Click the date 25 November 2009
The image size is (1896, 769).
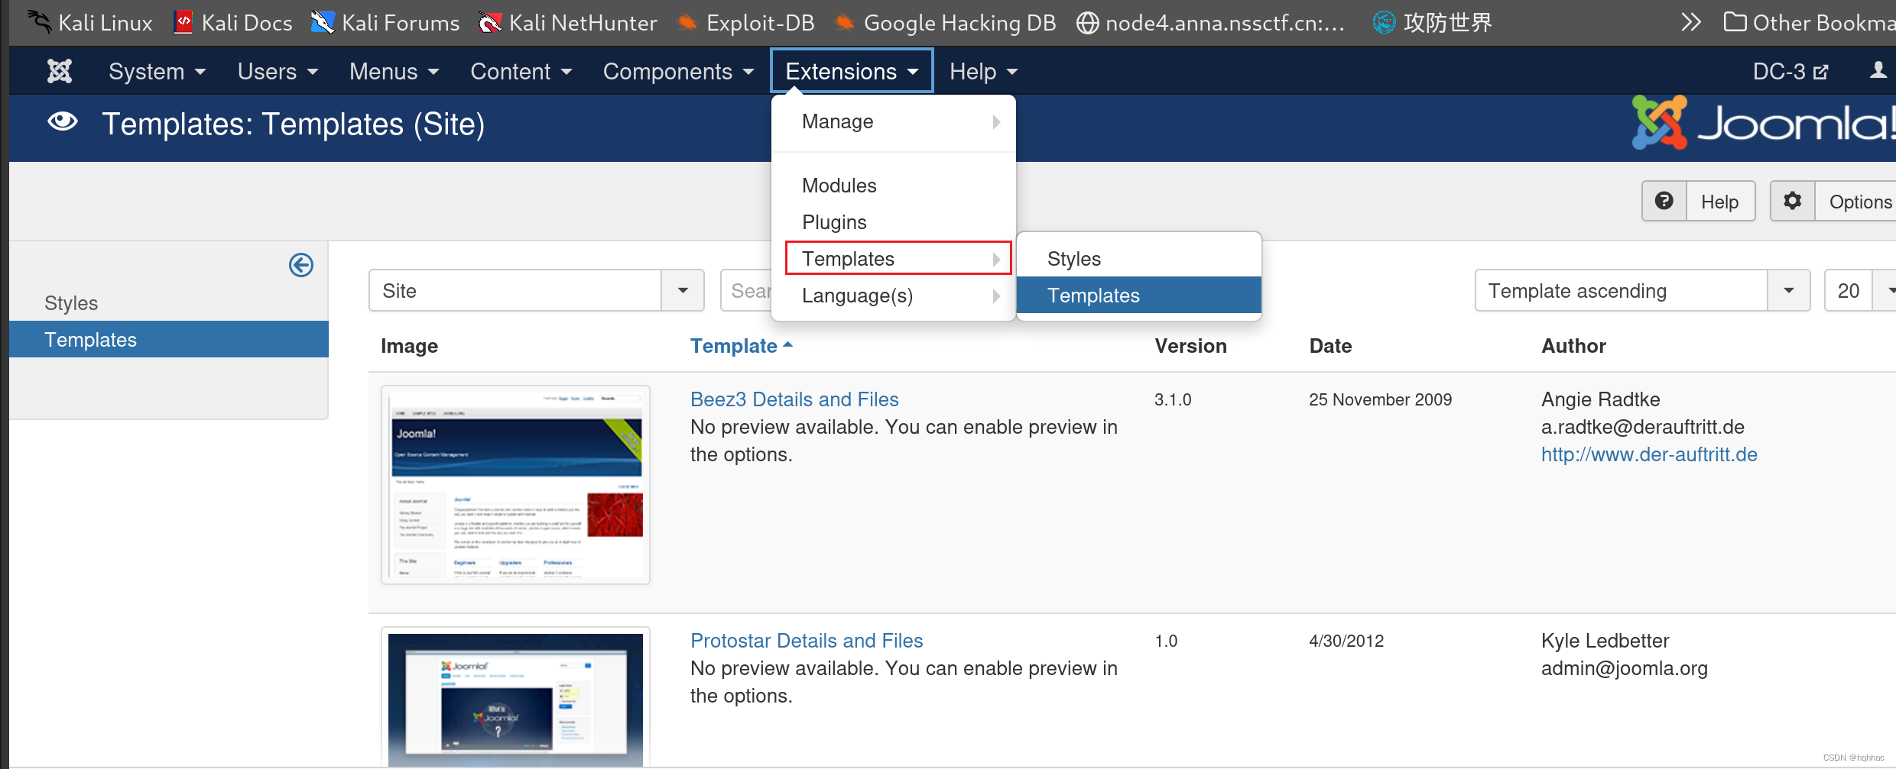1380,399
